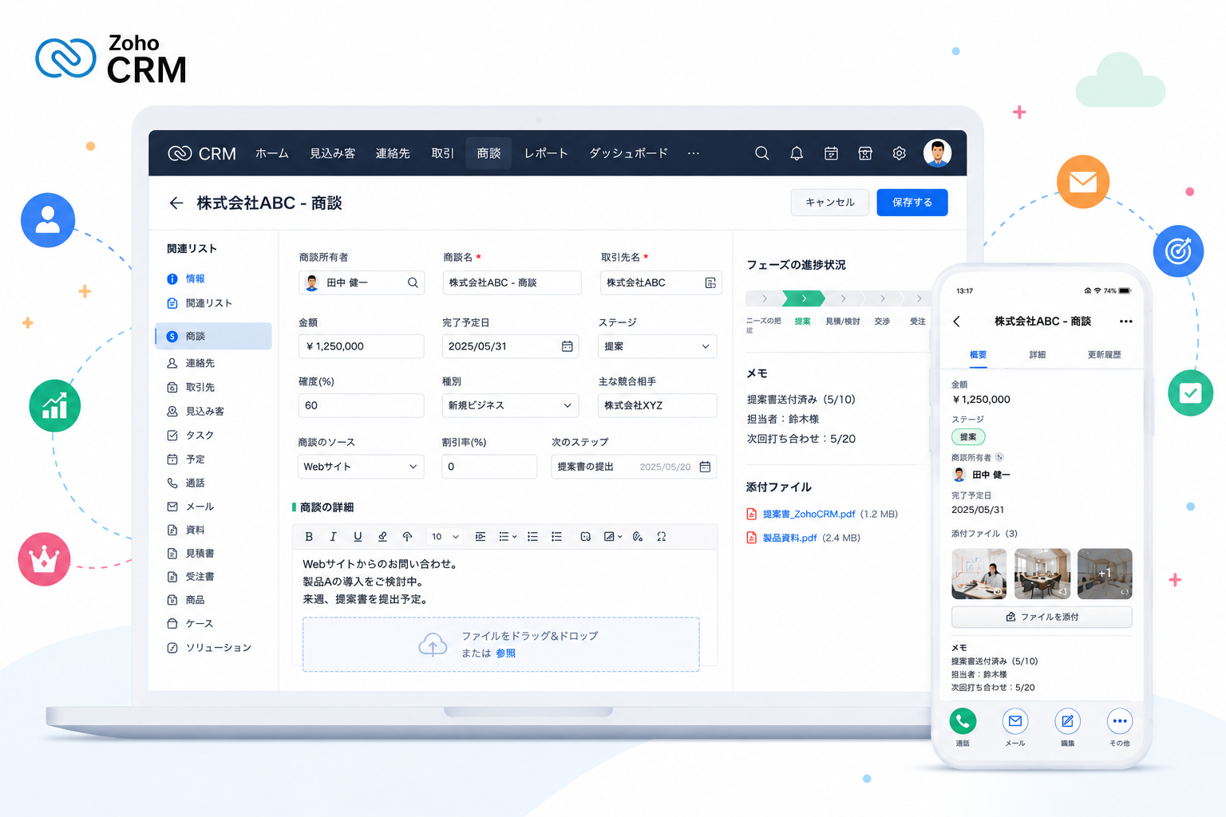Click the cloud upload icon in the drop zone

[433, 644]
